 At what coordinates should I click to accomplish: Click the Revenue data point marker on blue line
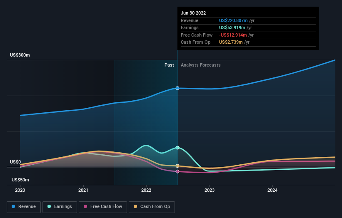(177, 88)
